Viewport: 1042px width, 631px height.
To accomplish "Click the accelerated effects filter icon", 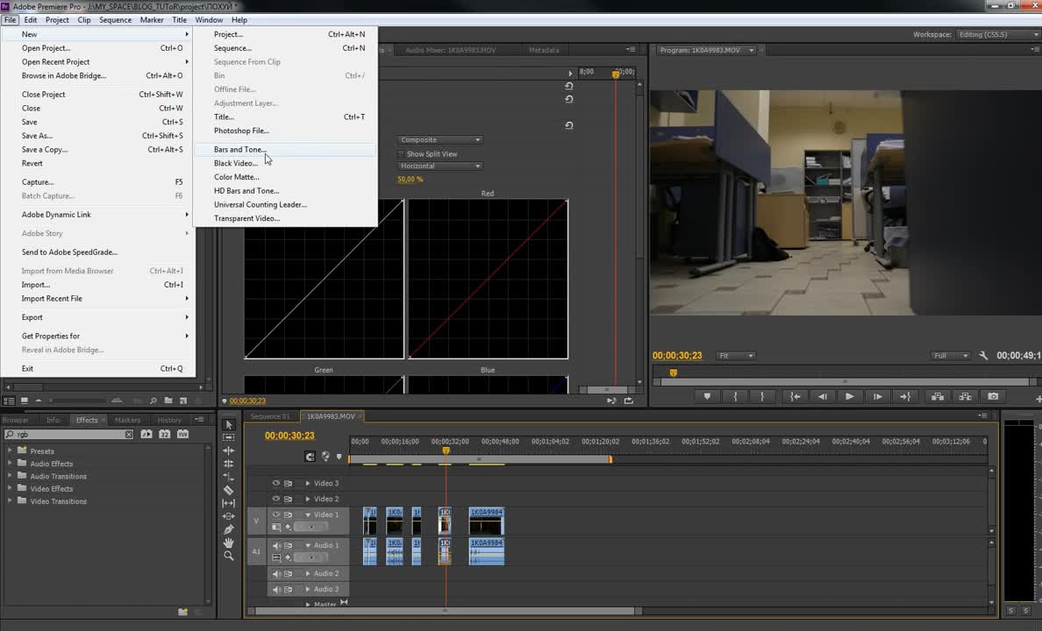I will point(146,435).
